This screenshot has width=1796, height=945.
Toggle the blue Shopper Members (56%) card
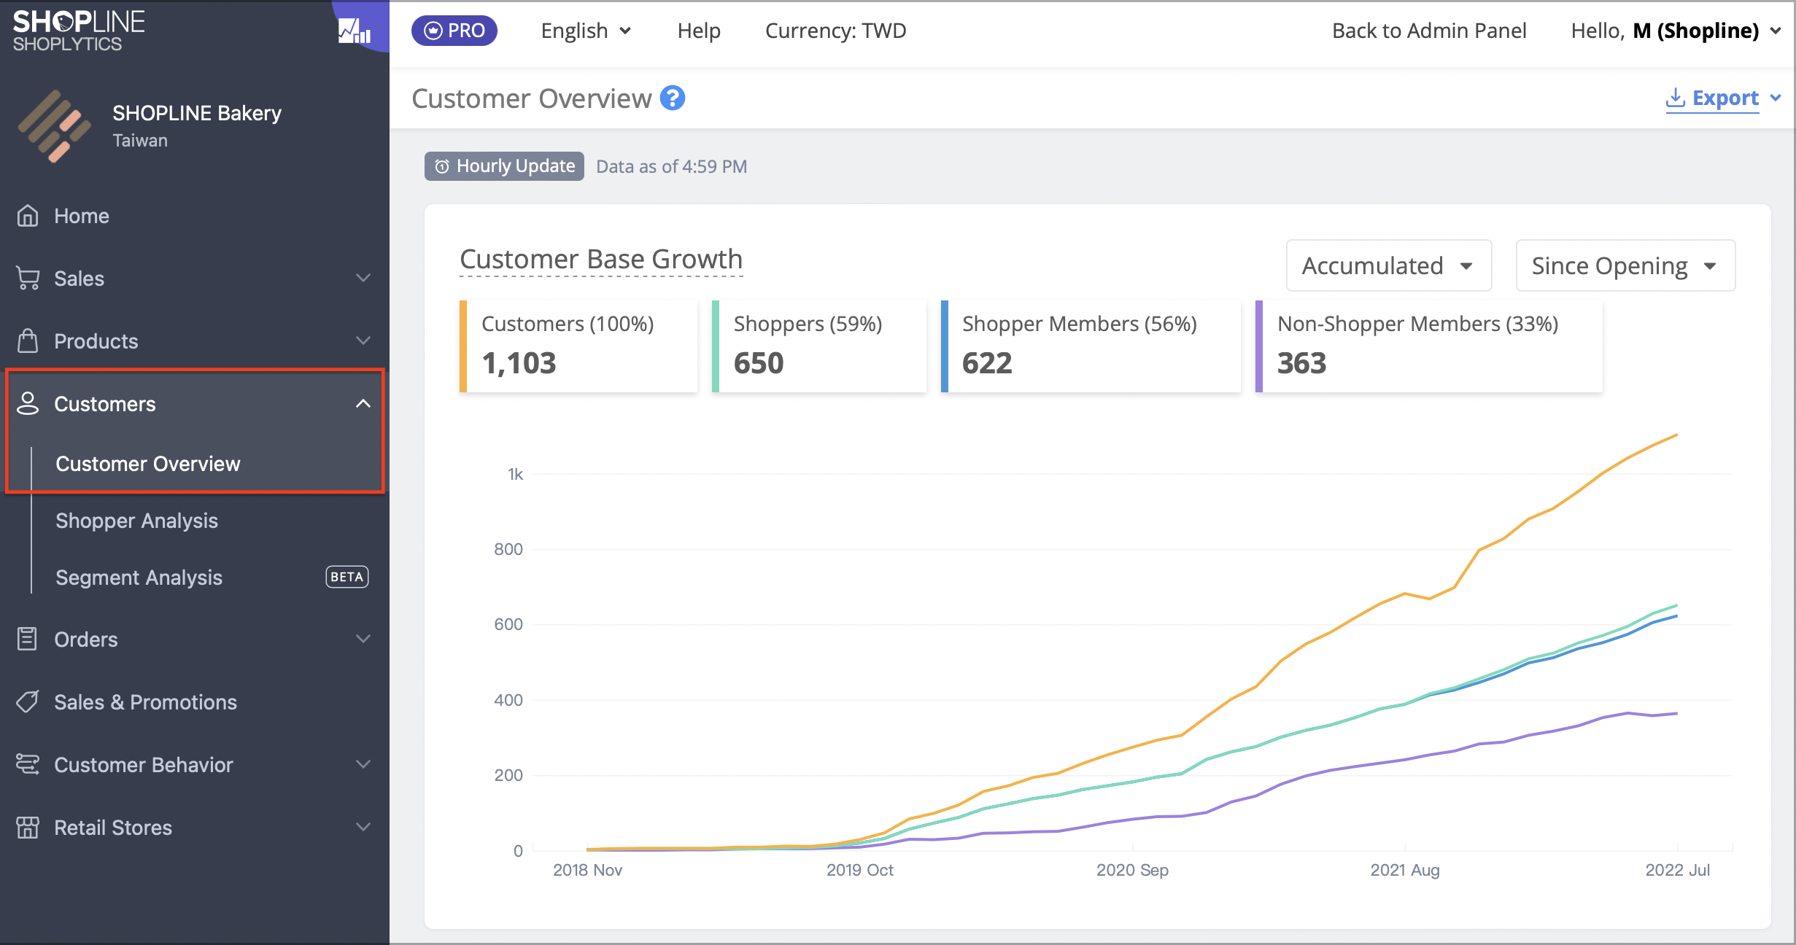click(x=1091, y=346)
